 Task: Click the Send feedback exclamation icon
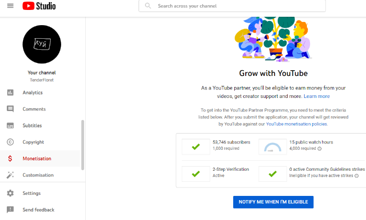(10, 210)
